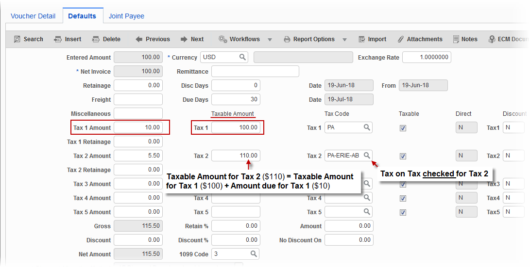Click the Insert record icon
Viewport: 530px width, 267px height.
coord(58,39)
